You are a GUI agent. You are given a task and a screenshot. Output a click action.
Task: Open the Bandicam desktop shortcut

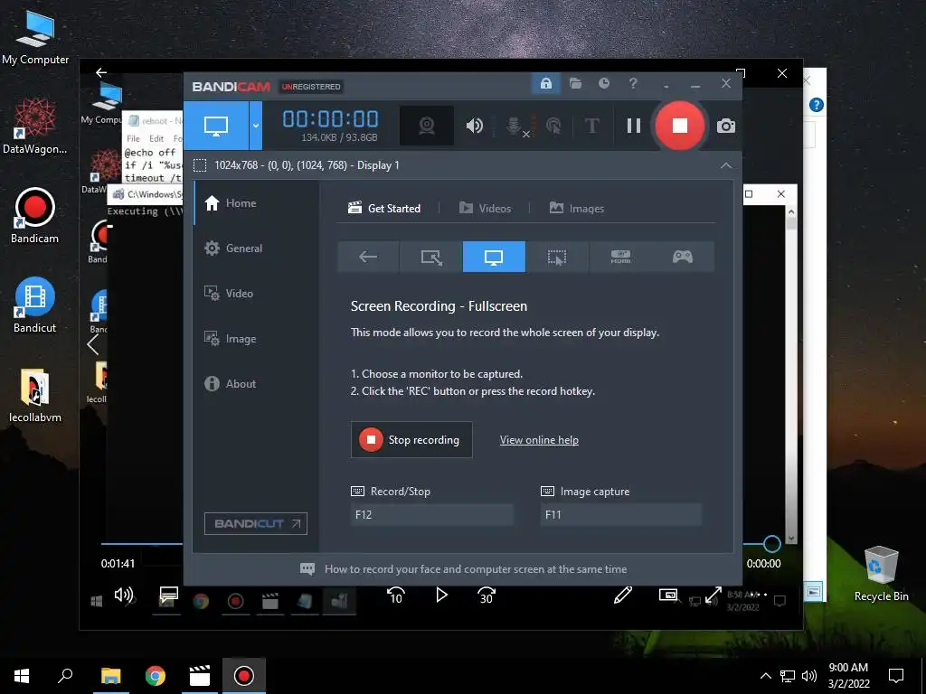click(x=35, y=215)
